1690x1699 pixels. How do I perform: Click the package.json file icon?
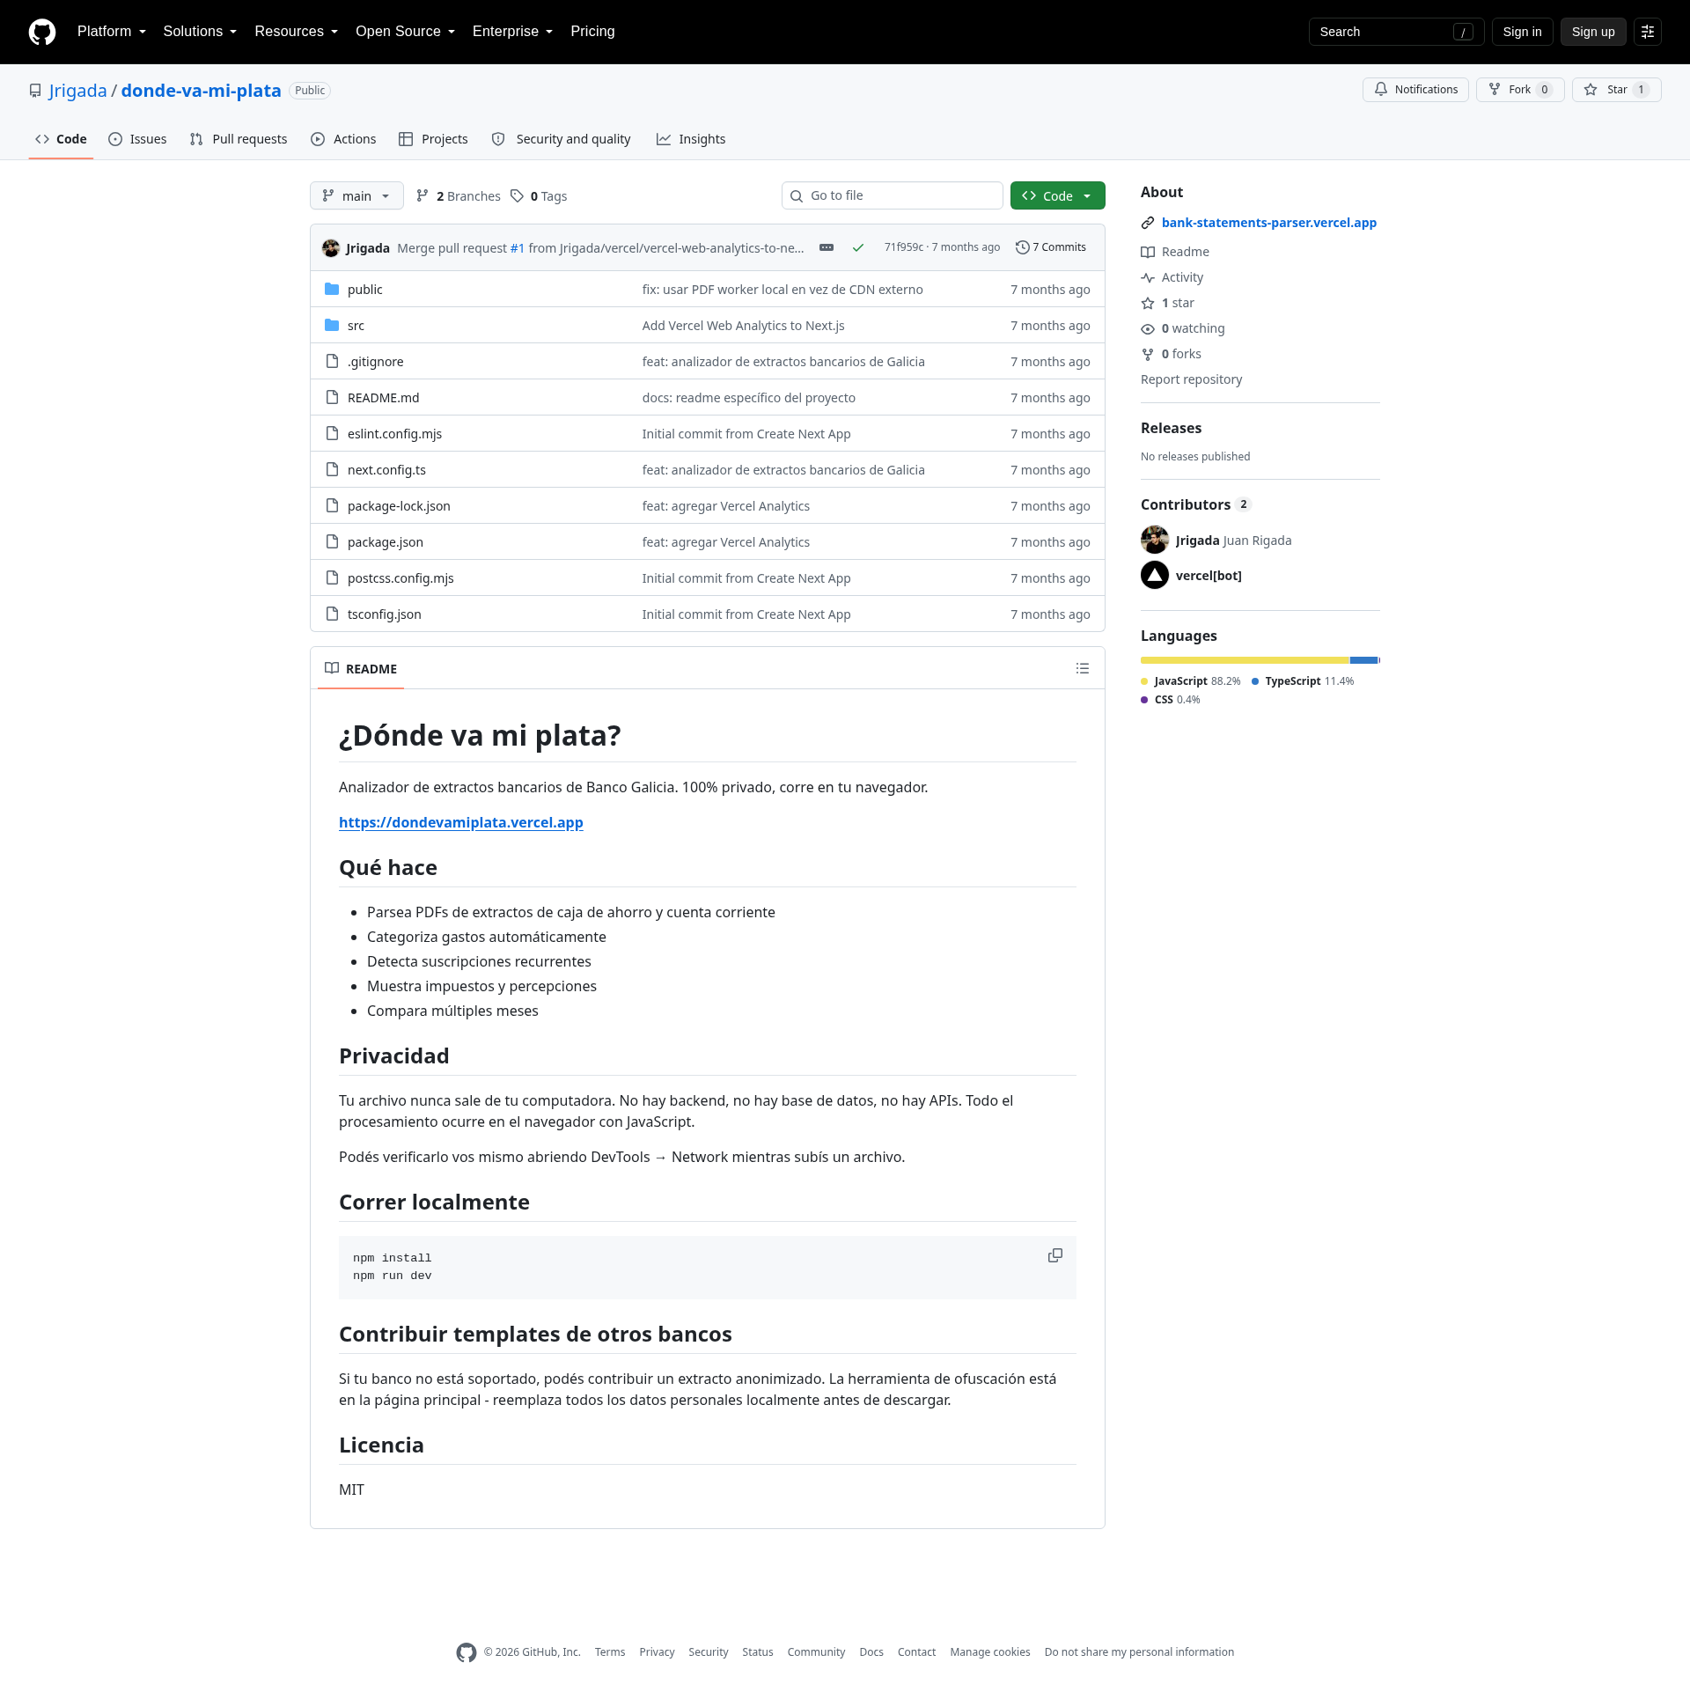(x=332, y=542)
